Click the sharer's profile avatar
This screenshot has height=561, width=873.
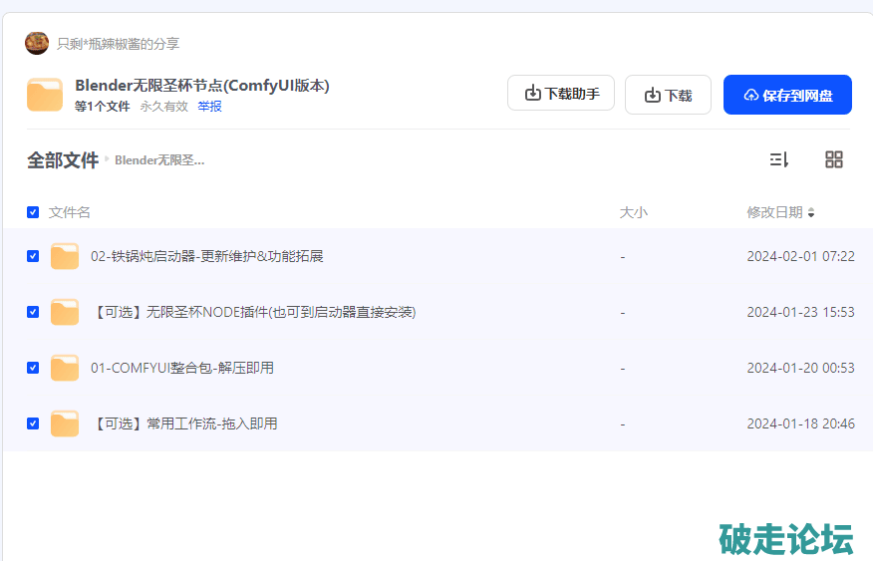tap(37, 43)
